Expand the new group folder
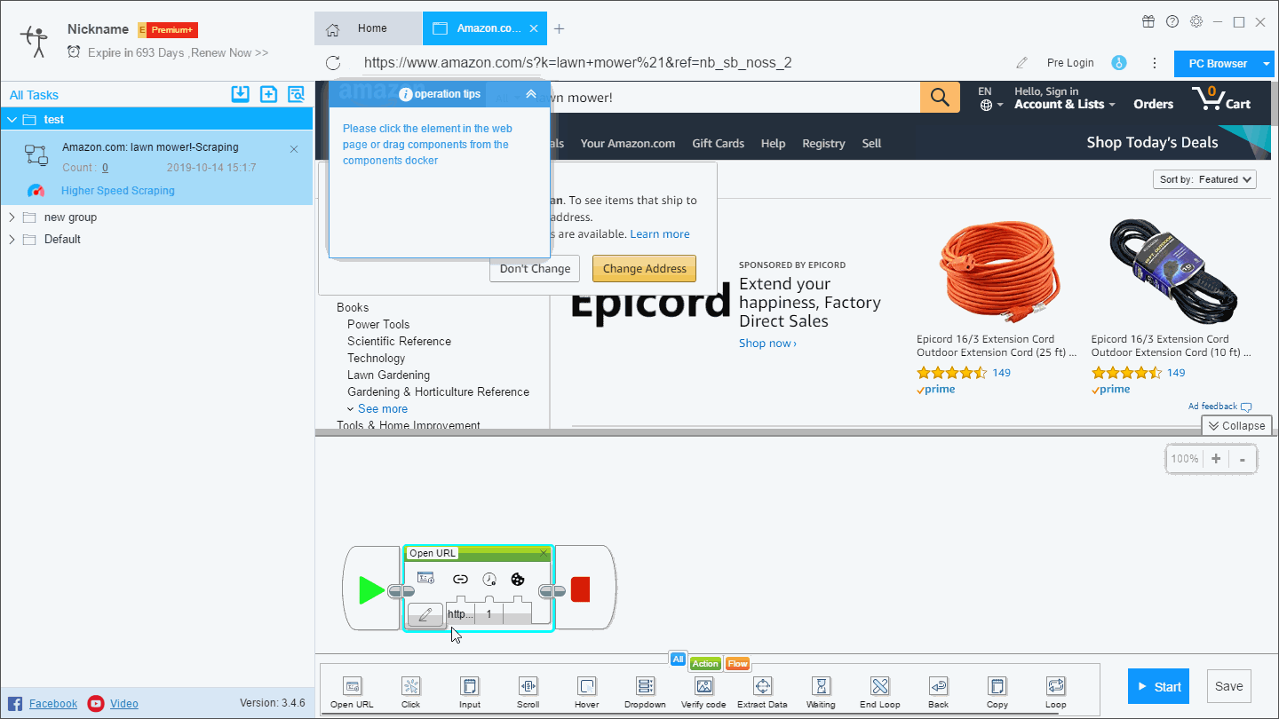The width and height of the screenshot is (1279, 719). (x=12, y=217)
